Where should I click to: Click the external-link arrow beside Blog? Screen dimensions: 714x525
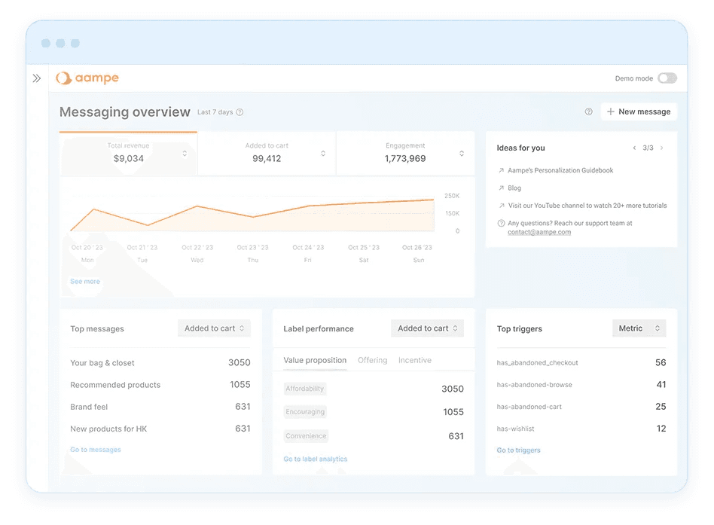point(500,188)
